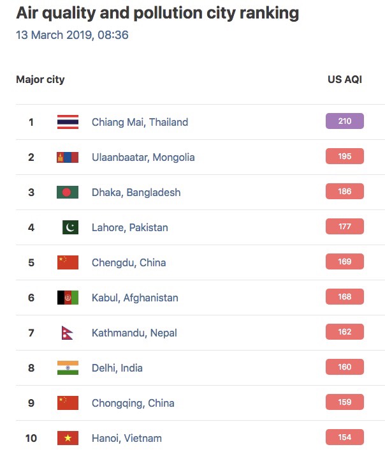Open Chengdu, China city link
Viewport: 385px width, 454px height.
[129, 262]
